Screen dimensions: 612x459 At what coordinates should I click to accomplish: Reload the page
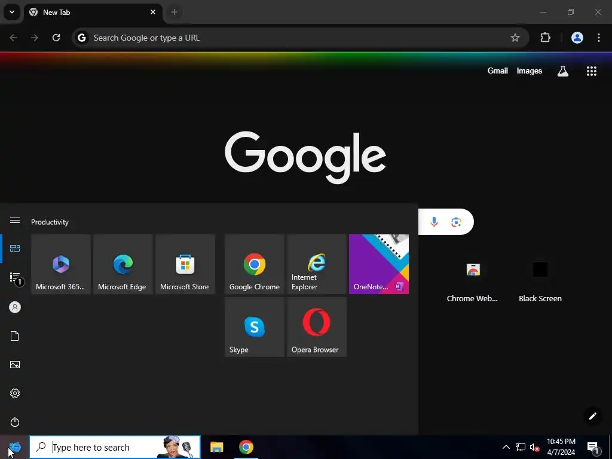click(56, 38)
